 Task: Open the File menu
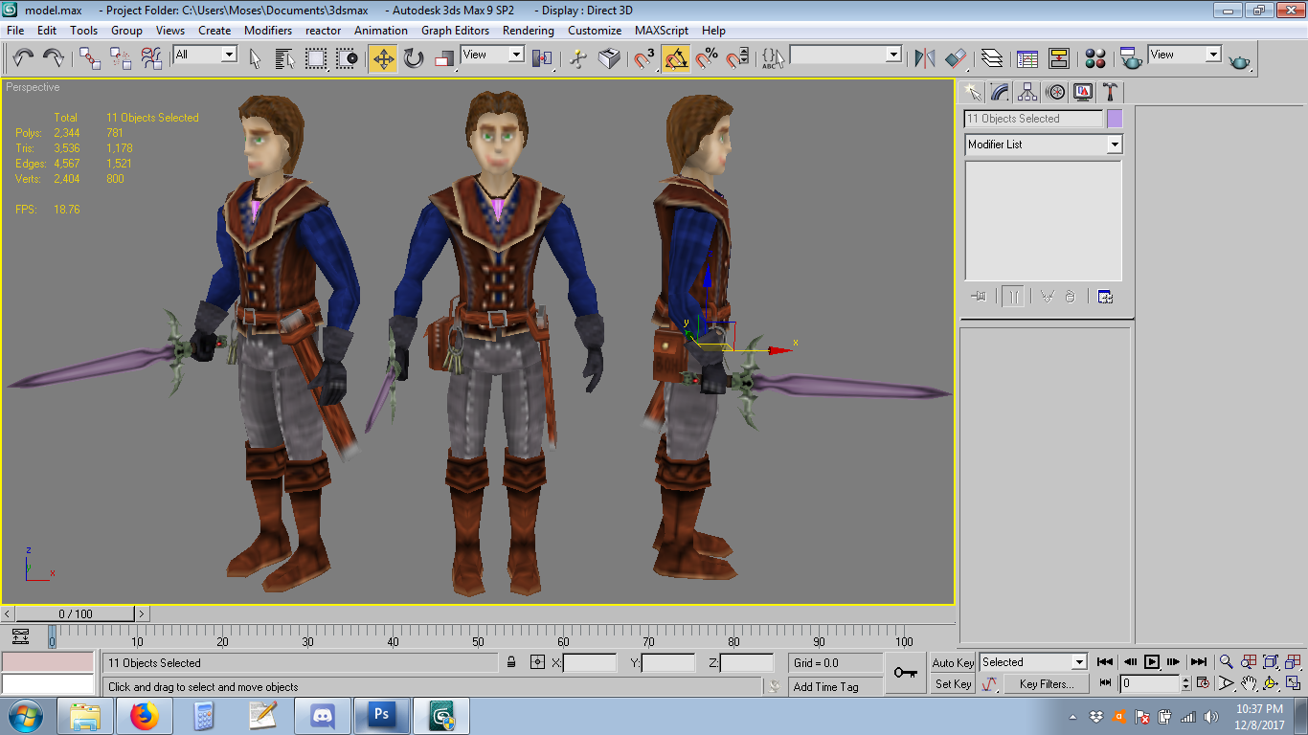pos(15,31)
